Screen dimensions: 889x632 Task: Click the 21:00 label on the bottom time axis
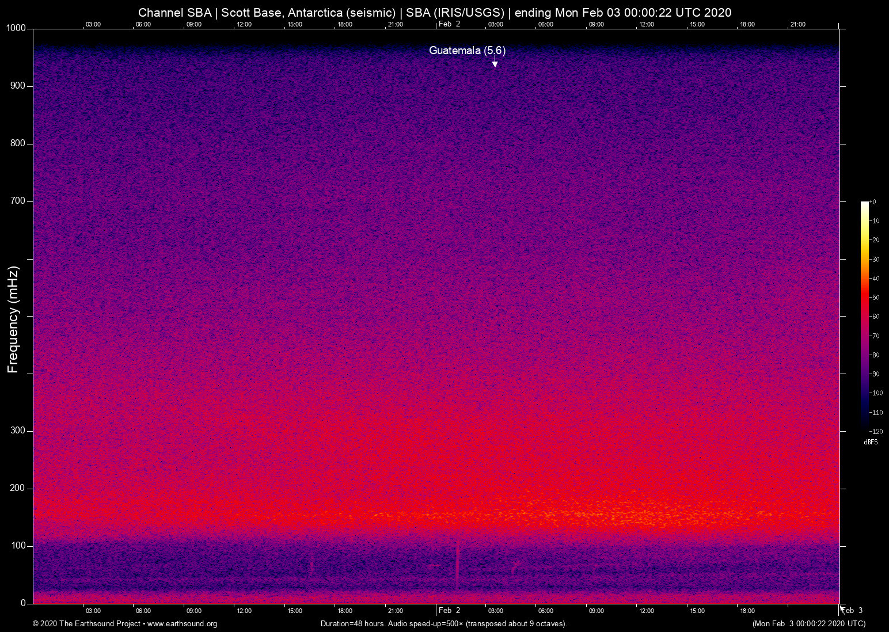tap(395, 611)
